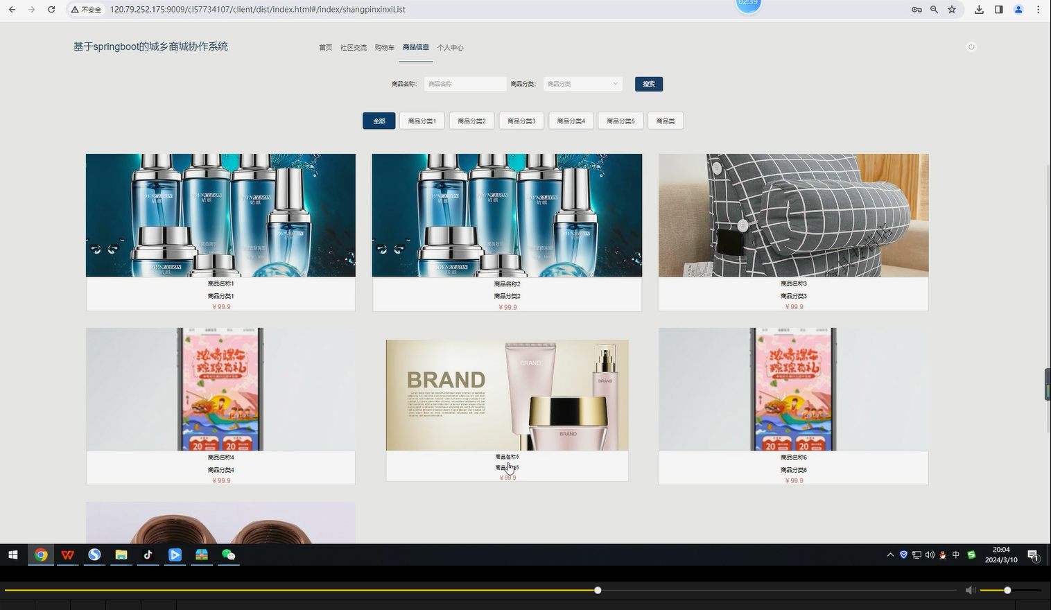Bookmark this page with the star icon
Viewport: 1051px width, 610px height.
952,10
